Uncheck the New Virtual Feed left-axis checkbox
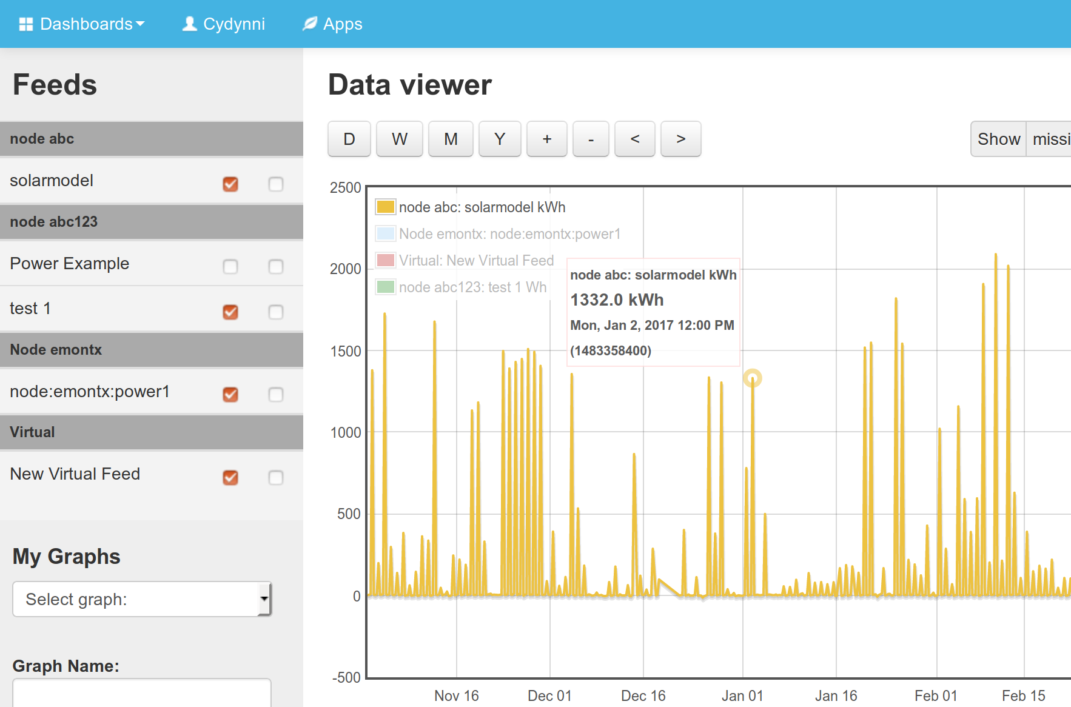The height and width of the screenshot is (707, 1071). click(230, 478)
